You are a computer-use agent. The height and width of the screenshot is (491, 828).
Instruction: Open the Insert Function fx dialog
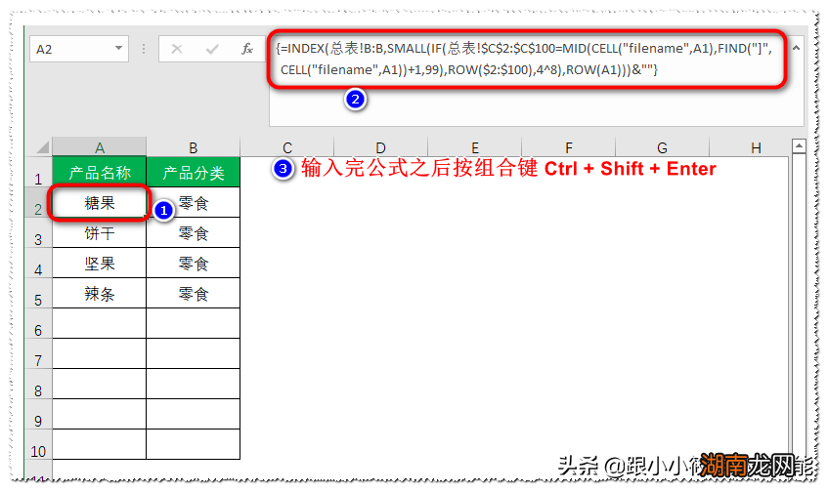point(246,49)
